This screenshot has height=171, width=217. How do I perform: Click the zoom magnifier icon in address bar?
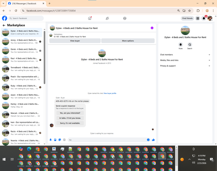[178, 11]
